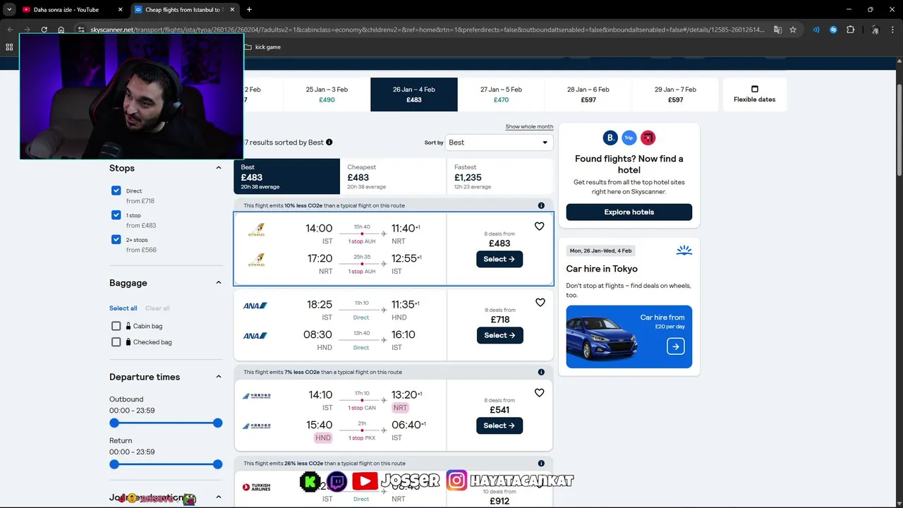Open a new browser tab with plus

pyautogui.click(x=249, y=10)
